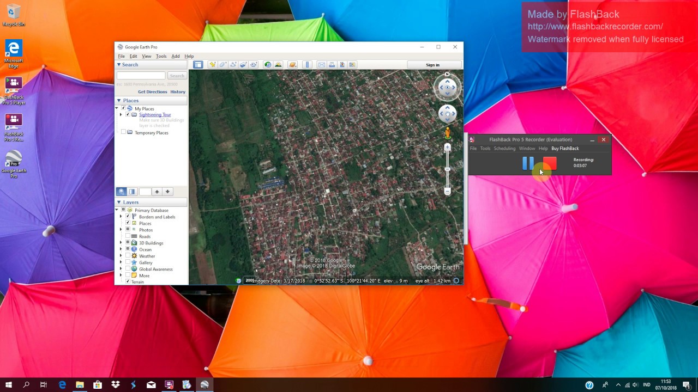698x392 pixels.
Task: Click the zoom out minus button
Action: tap(447, 191)
